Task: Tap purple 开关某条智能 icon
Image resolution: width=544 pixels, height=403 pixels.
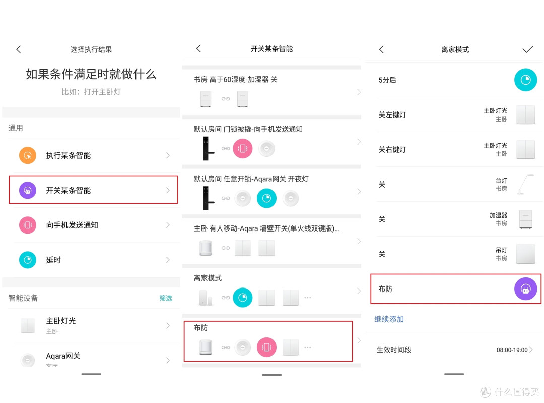Action: click(x=27, y=190)
